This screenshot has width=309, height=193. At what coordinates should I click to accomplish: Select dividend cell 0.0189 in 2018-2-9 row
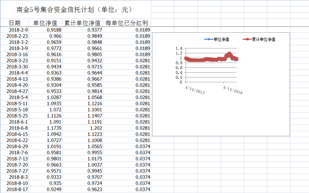point(127,30)
